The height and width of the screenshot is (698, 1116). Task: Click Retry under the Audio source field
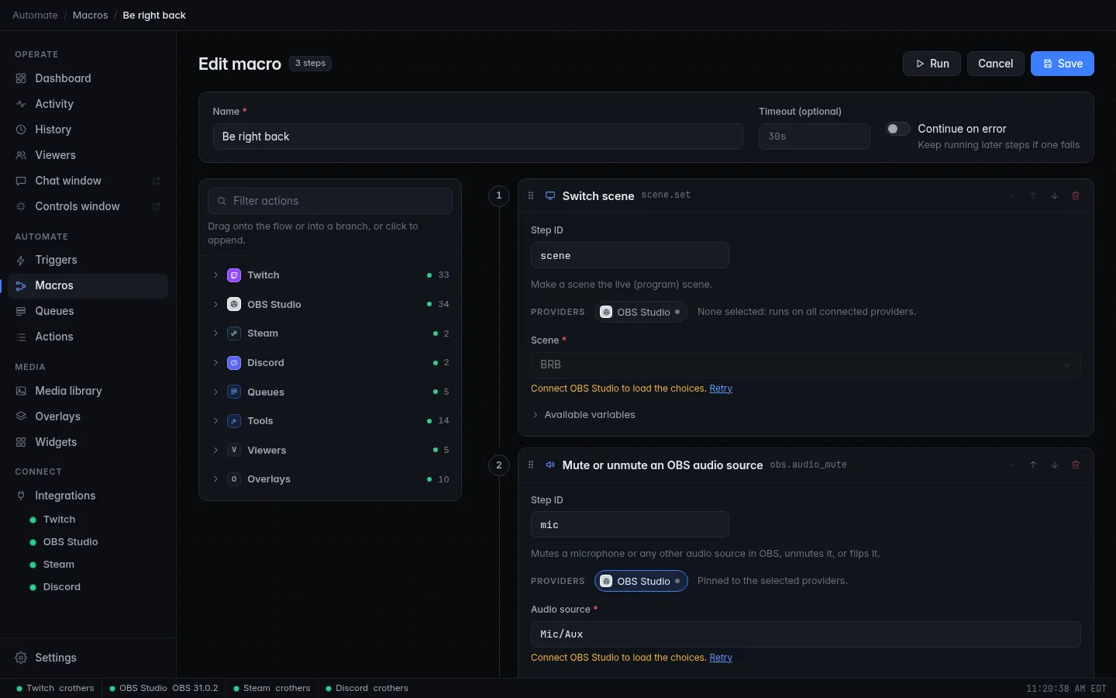(x=721, y=658)
